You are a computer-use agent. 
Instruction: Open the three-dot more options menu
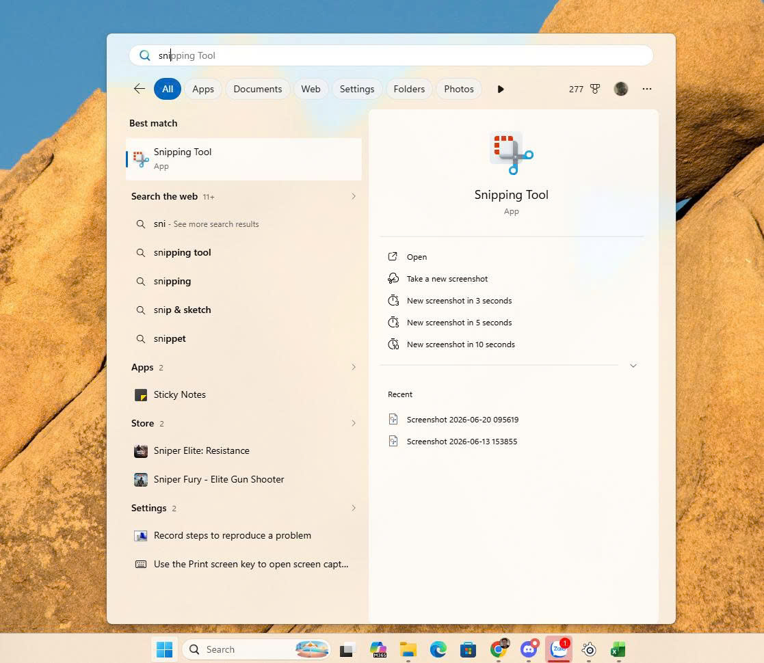[646, 89]
